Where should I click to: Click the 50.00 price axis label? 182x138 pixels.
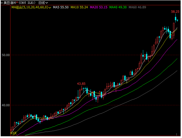(x=6, y=55)
